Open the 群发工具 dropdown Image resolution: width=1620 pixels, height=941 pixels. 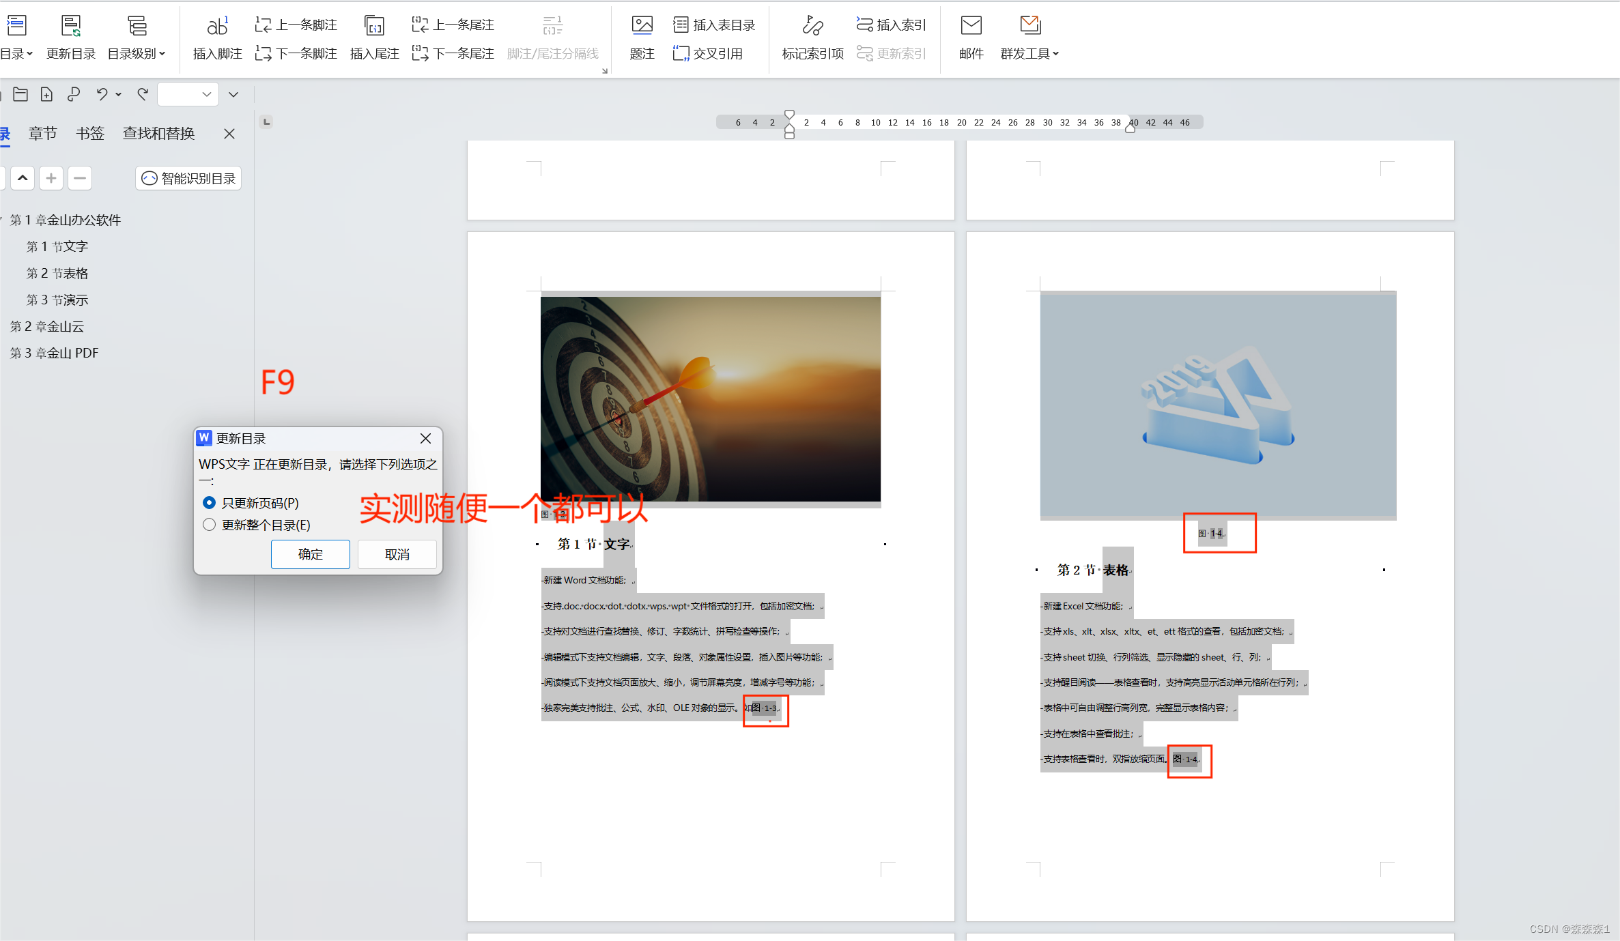pos(1029,38)
